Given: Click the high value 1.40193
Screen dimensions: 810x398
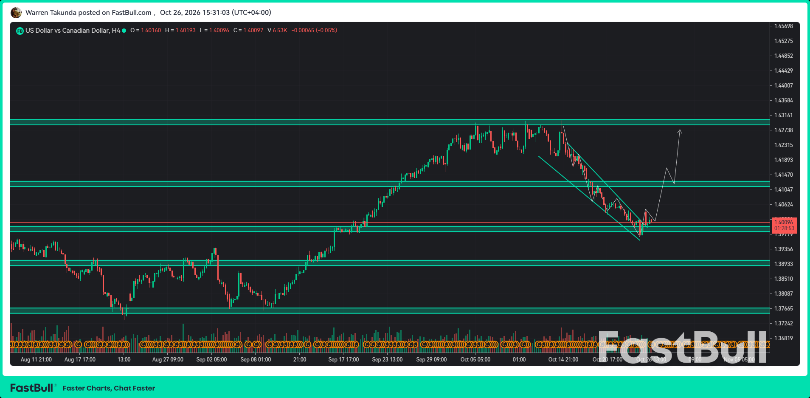Looking at the screenshot, I should tap(186, 31).
